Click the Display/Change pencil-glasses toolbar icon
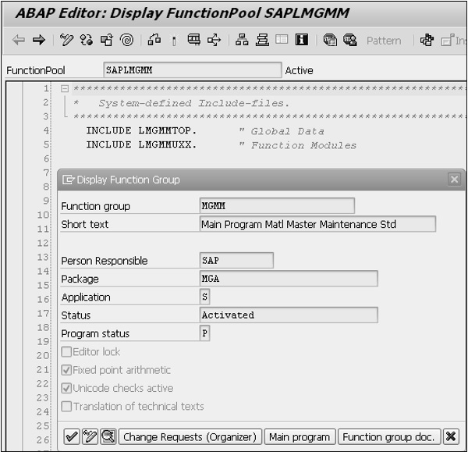This screenshot has height=452, width=468. point(67,41)
